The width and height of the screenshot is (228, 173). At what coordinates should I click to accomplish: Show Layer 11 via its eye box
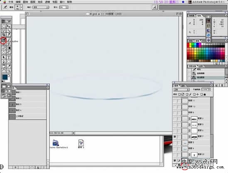[175, 101]
